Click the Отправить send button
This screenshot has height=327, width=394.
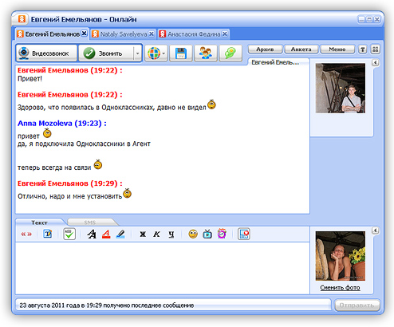coord(357,305)
